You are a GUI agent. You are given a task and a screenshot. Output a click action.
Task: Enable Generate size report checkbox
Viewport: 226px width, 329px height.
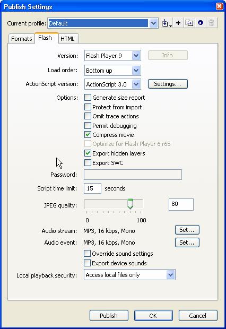pyautogui.click(x=88, y=98)
